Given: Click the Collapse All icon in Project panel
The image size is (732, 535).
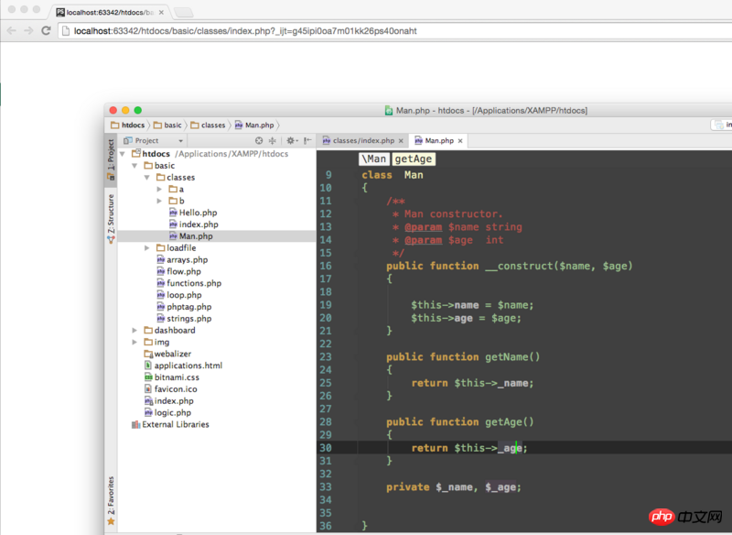Looking at the screenshot, I should pyautogui.click(x=273, y=141).
